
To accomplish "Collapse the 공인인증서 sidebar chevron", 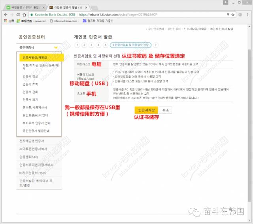I will tap(56, 48).
